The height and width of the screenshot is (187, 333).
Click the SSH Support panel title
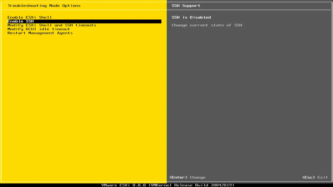tap(186, 6)
